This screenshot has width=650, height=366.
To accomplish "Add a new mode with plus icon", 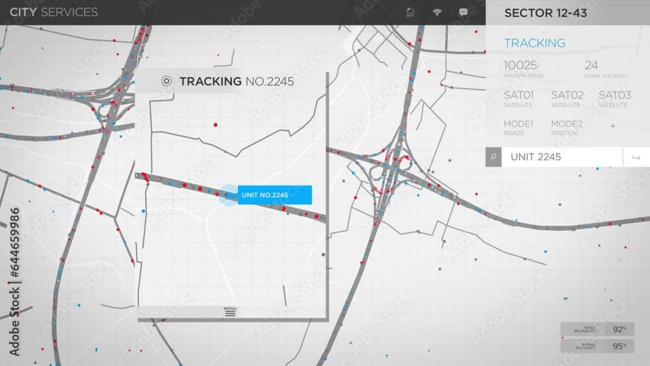I will point(613,126).
